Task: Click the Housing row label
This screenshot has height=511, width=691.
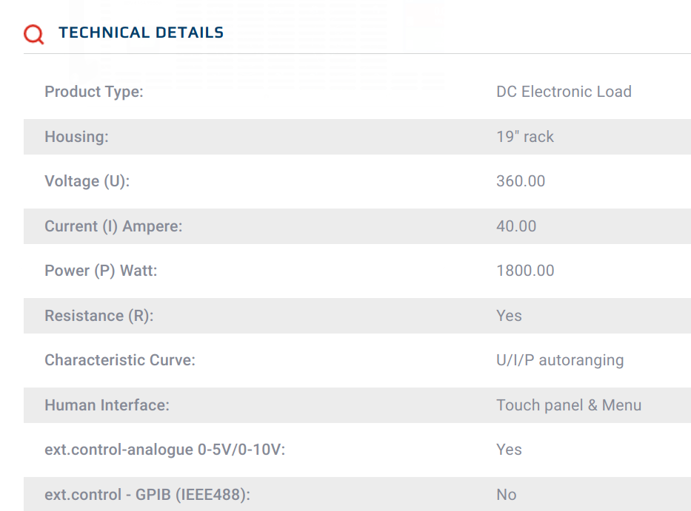Action: click(x=76, y=137)
